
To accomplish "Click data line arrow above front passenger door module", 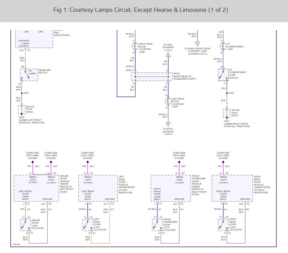I will [x=179, y=161].
